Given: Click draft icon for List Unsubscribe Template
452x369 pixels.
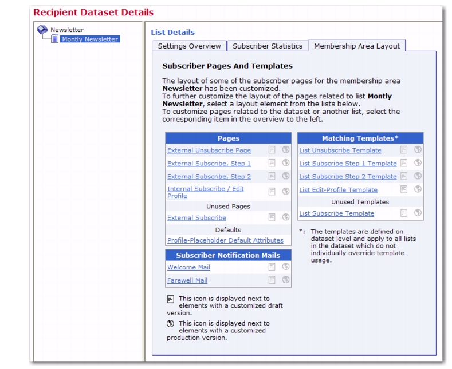Looking at the screenshot, I should (404, 150).
